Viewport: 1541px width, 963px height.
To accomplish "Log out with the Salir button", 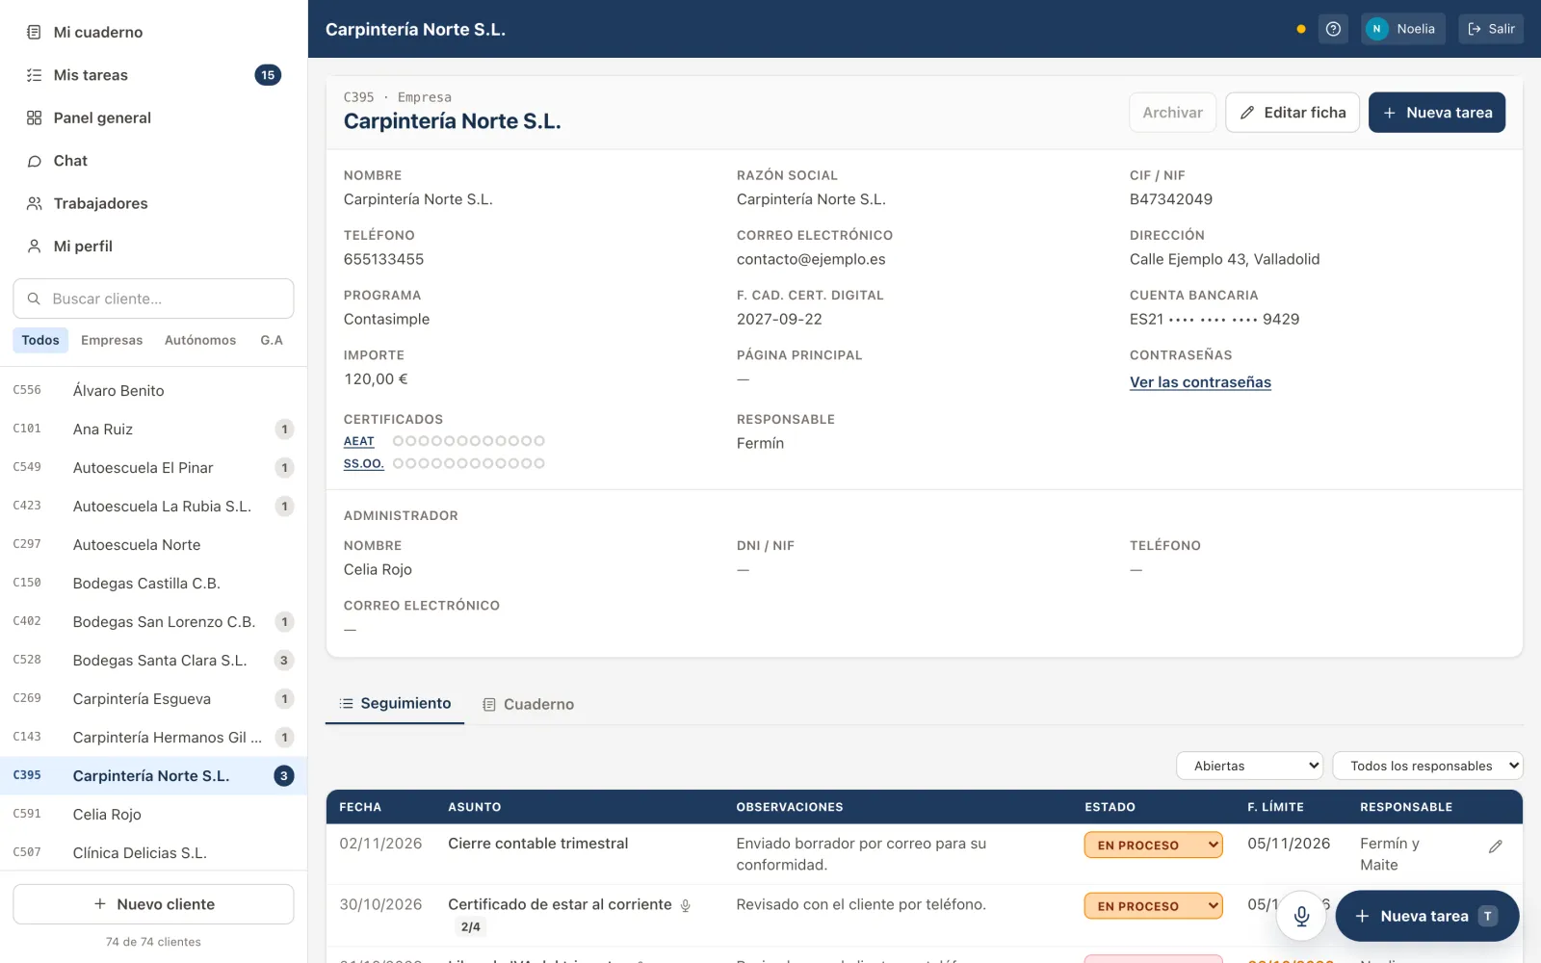I will click(1491, 29).
